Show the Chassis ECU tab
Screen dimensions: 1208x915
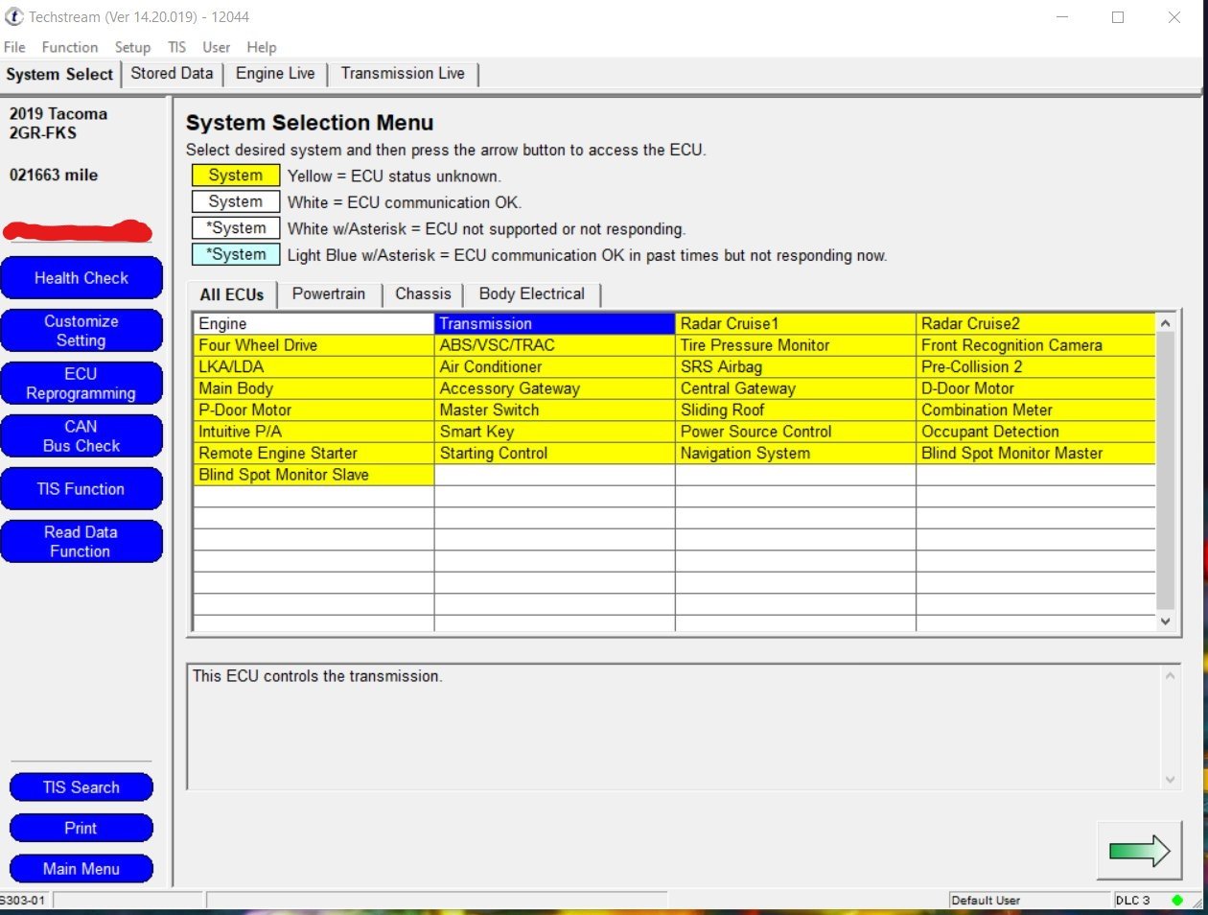point(423,294)
